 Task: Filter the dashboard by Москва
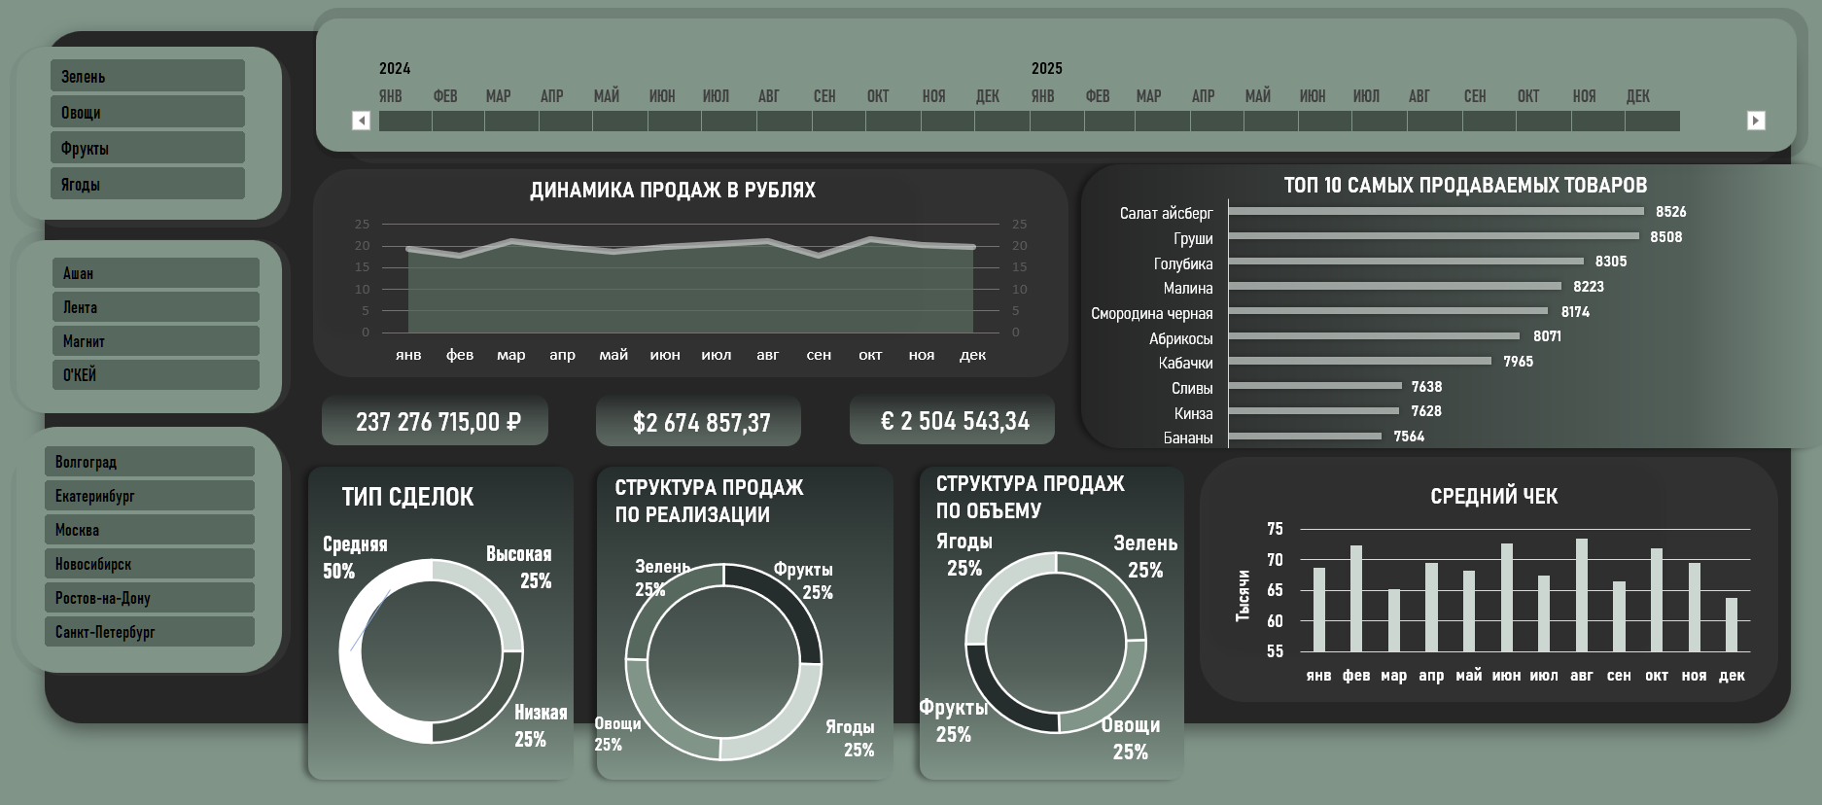click(150, 530)
